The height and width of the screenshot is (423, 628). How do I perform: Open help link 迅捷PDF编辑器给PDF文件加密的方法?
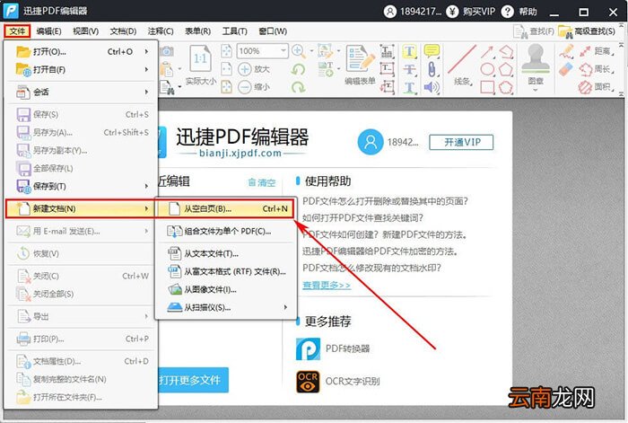[380, 251]
